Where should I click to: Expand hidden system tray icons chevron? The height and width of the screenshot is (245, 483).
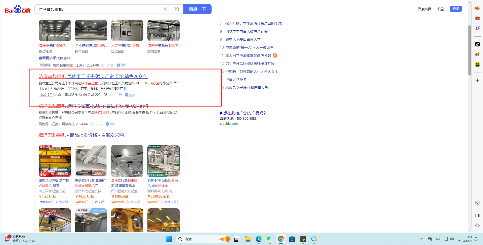pyautogui.click(x=422, y=239)
